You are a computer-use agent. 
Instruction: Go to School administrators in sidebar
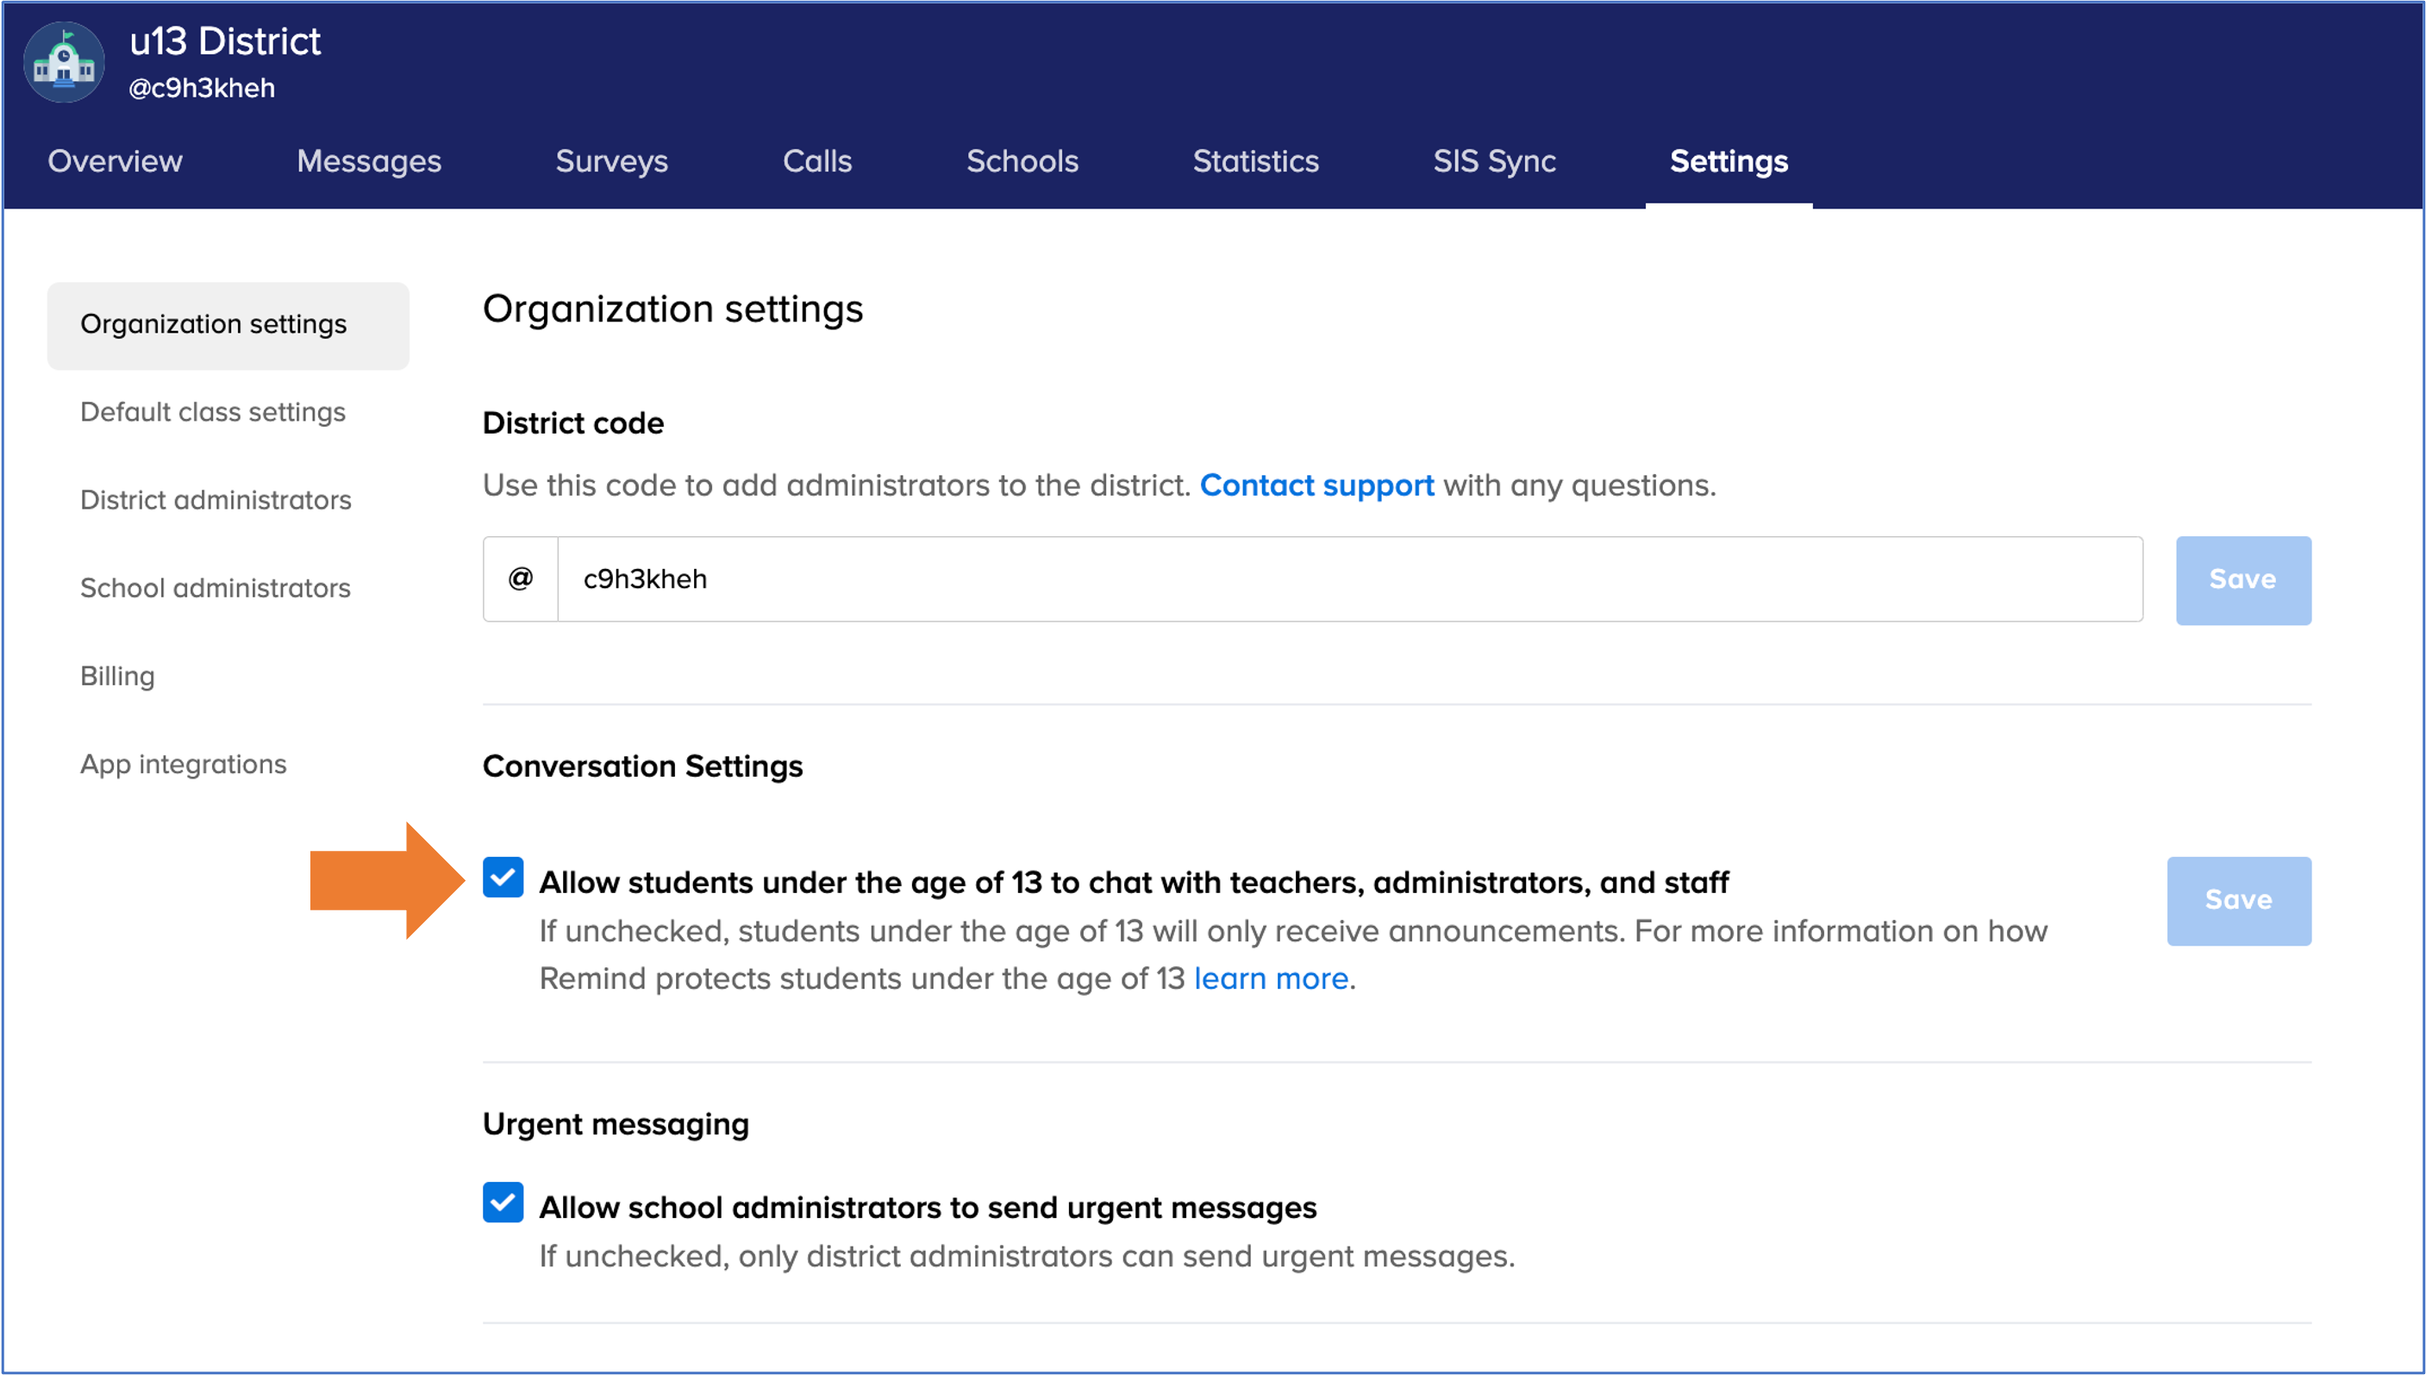(x=216, y=588)
